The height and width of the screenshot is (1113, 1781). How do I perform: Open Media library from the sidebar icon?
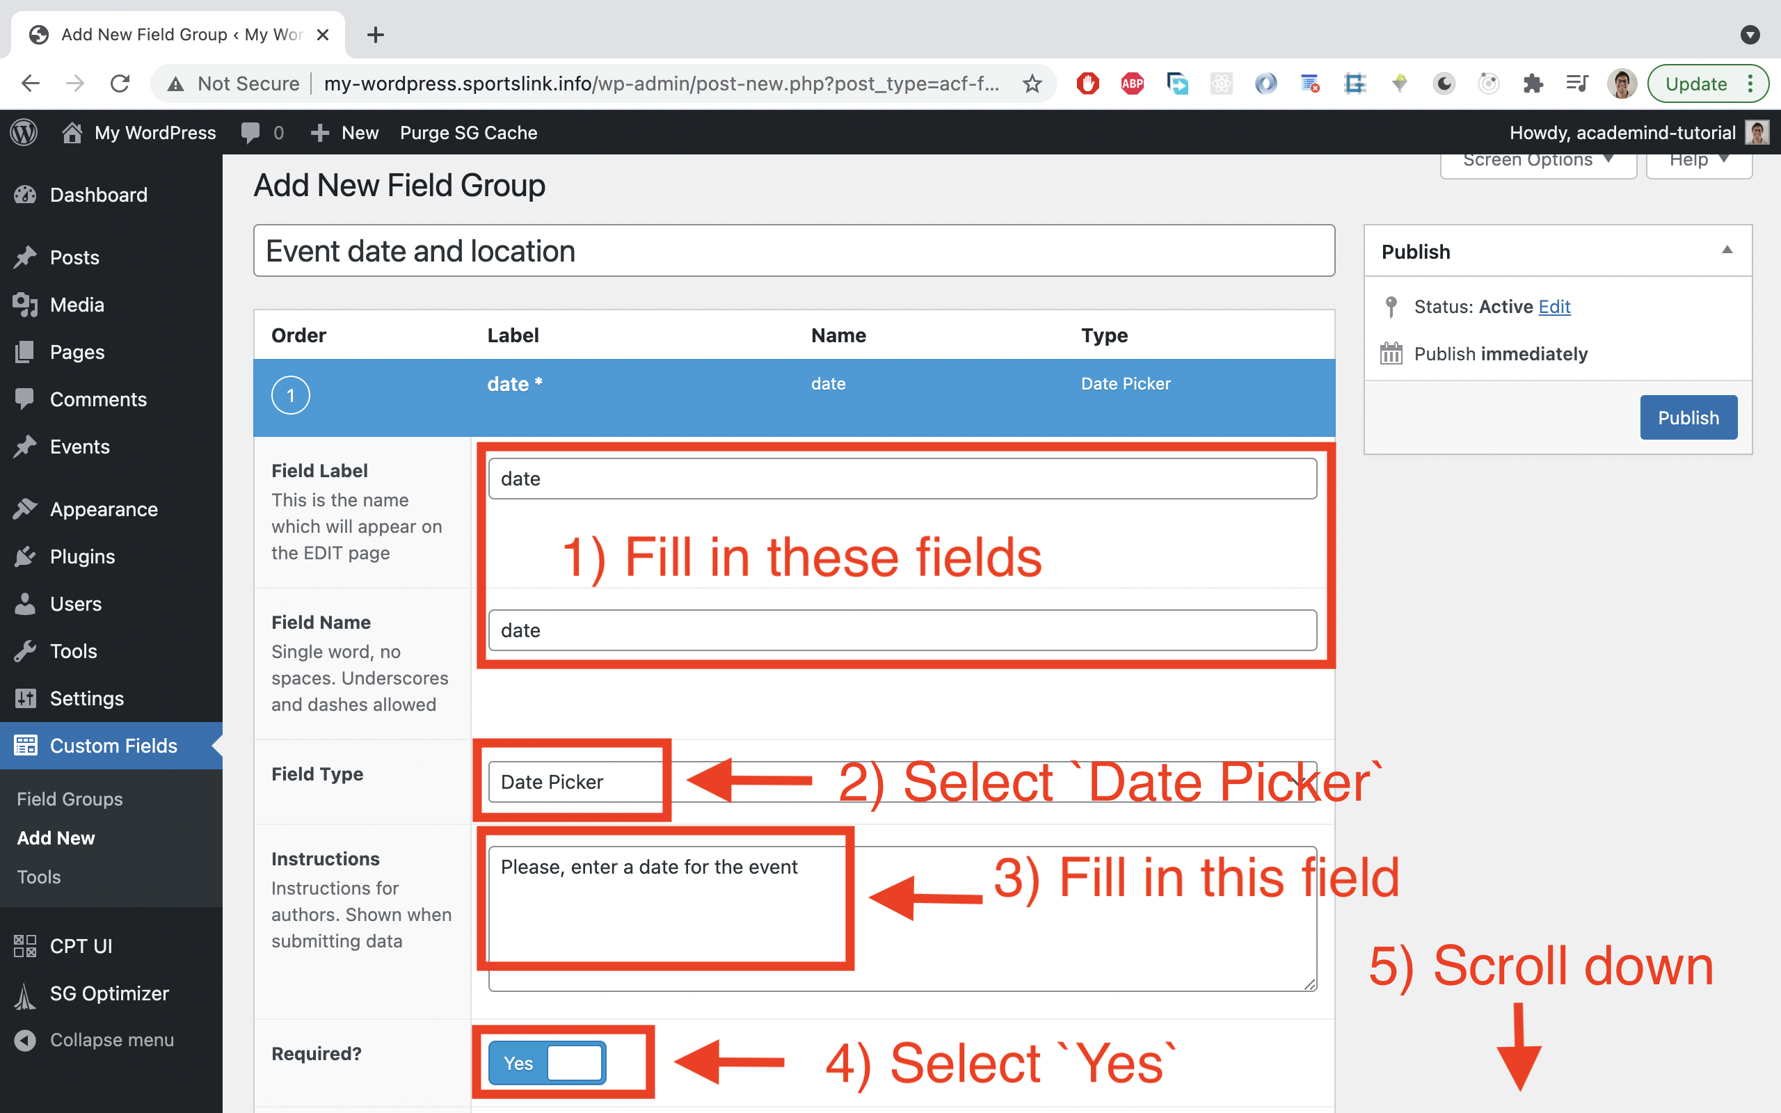pyautogui.click(x=26, y=304)
